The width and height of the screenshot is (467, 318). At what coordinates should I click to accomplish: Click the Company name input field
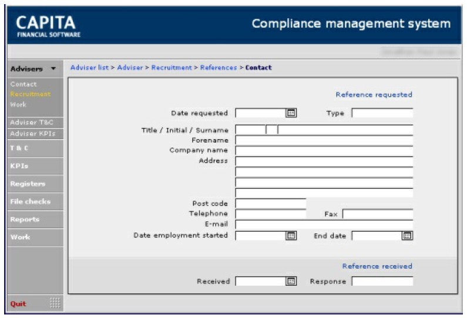(x=324, y=151)
